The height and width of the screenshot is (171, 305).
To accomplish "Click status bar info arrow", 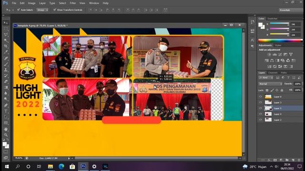I will click(69, 158).
